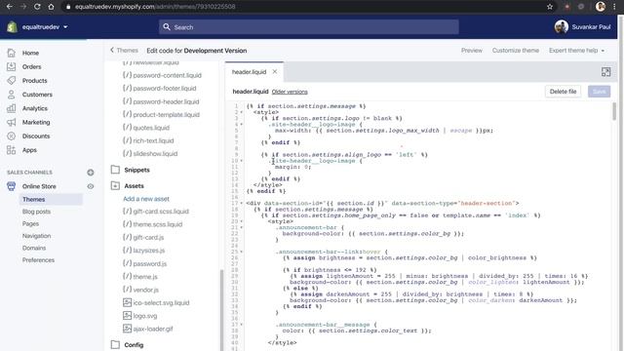
Task: Open the browser profile avatar
Action: coord(601,7)
